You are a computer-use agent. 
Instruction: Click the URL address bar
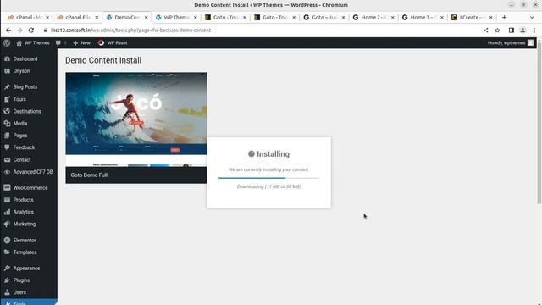[263, 30]
